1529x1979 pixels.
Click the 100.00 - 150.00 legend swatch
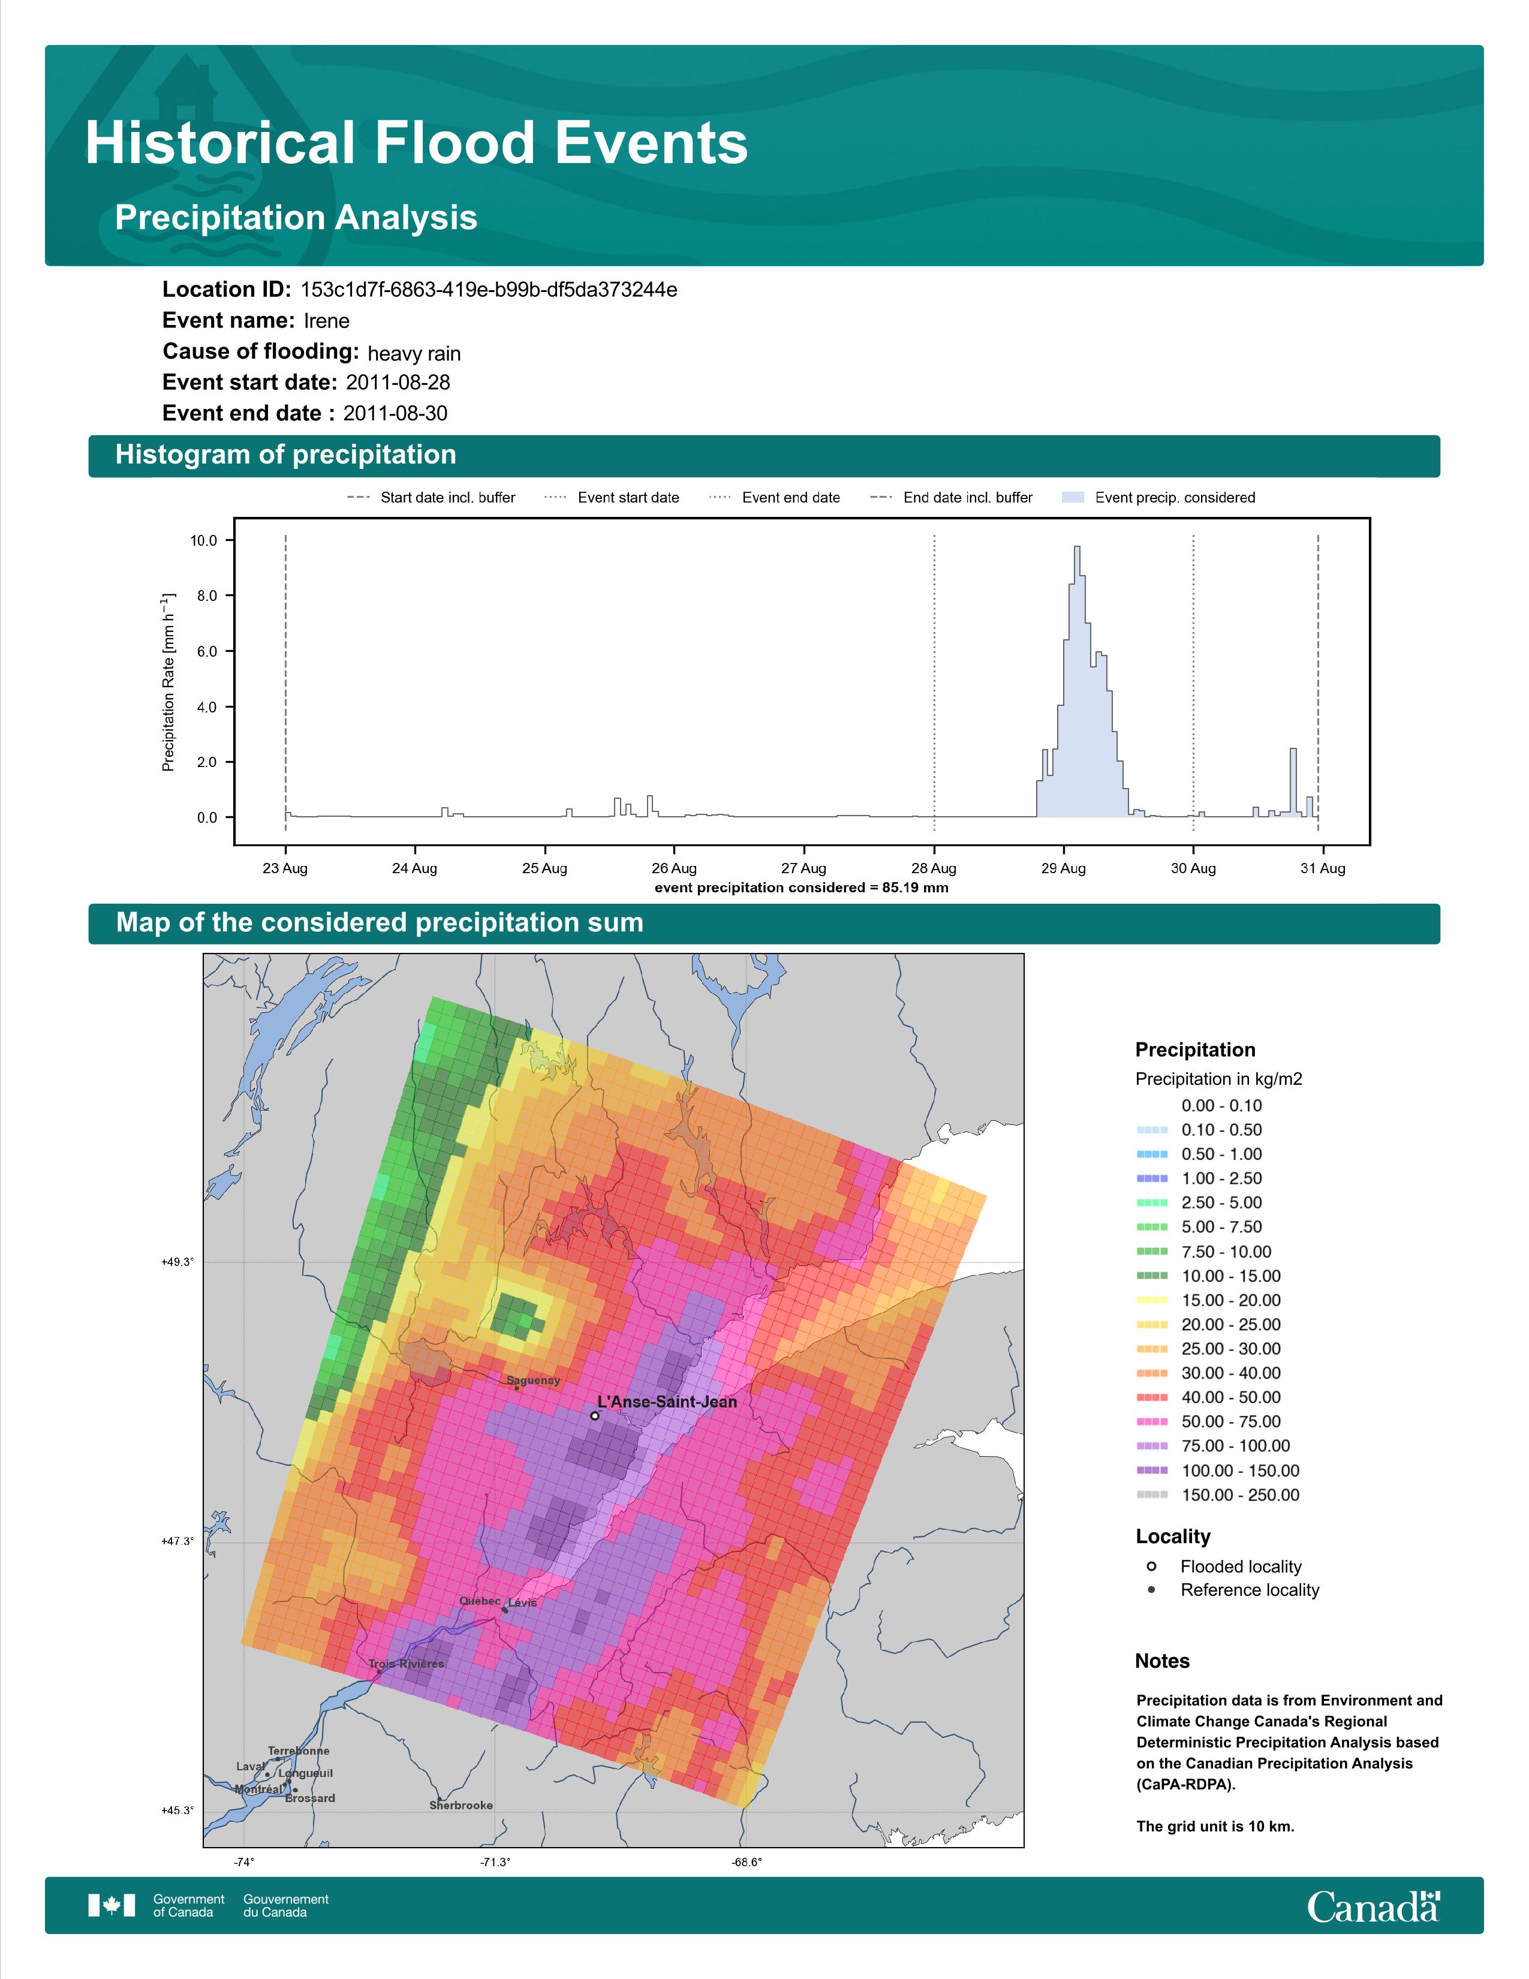coord(1151,1472)
